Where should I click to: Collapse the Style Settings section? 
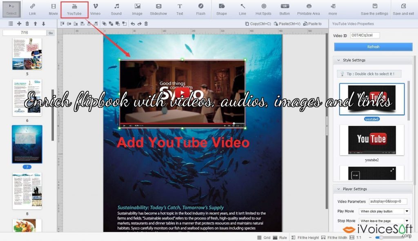tap(338, 60)
